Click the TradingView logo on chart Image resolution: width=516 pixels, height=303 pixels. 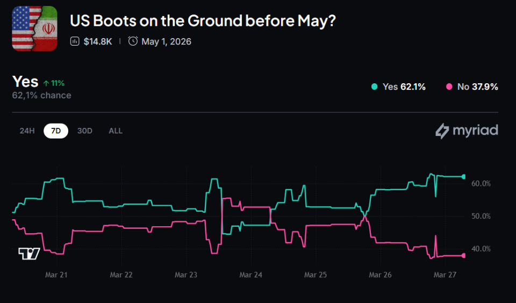point(29,254)
